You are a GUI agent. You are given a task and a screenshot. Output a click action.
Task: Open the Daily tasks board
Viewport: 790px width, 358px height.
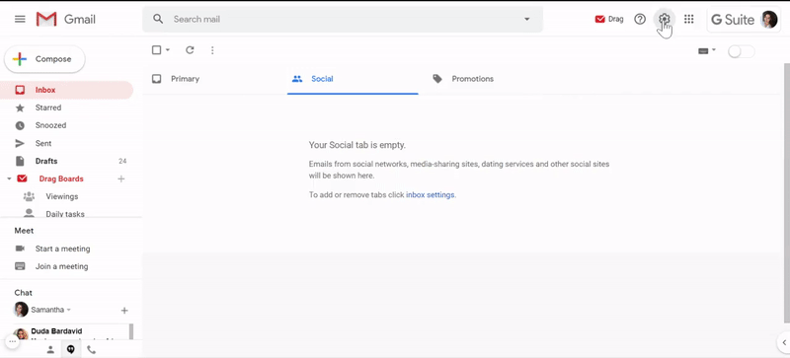click(x=65, y=213)
